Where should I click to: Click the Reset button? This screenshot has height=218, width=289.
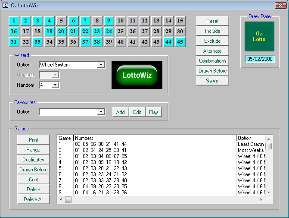click(x=212, y=21)
